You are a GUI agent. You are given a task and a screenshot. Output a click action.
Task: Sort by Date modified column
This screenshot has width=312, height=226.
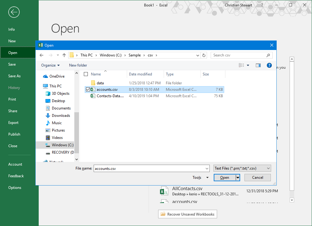tap(140, 74)
